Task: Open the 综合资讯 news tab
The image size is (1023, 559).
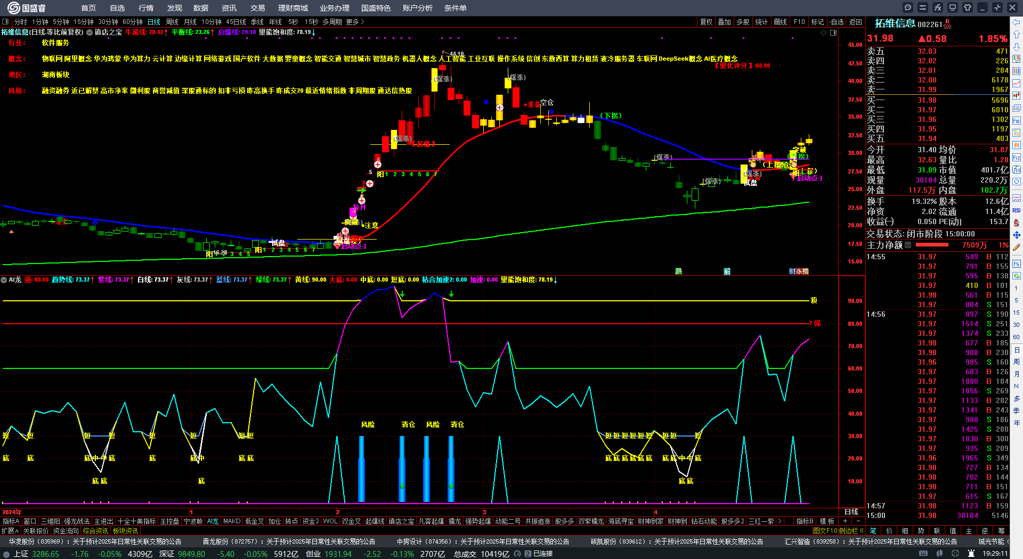Action: [95, 531]
